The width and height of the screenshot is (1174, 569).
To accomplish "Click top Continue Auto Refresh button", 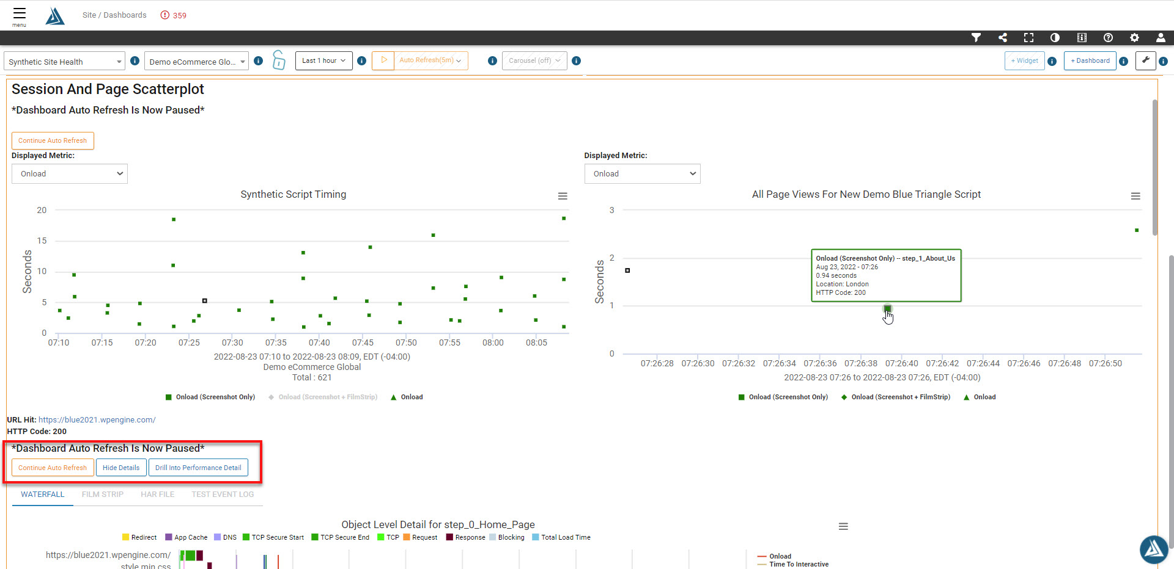I will (53, 140).
